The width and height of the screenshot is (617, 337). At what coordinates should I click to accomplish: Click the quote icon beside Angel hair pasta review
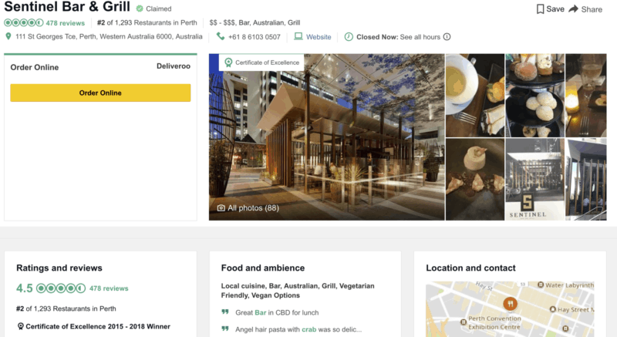[x=225, y=329]
